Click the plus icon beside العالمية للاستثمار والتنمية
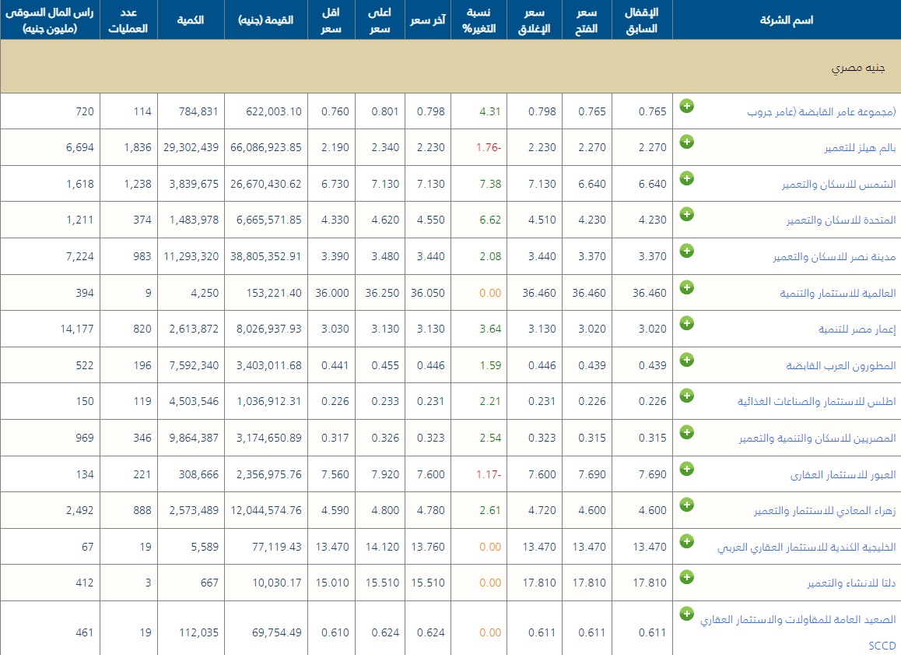 (x=687, y=287)
